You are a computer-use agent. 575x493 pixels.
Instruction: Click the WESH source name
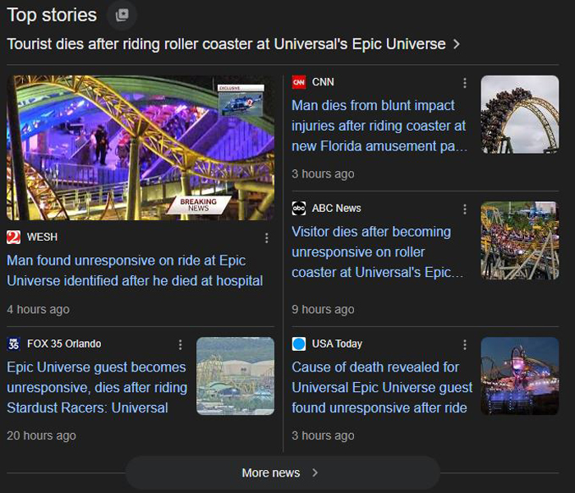pos(42,237)
